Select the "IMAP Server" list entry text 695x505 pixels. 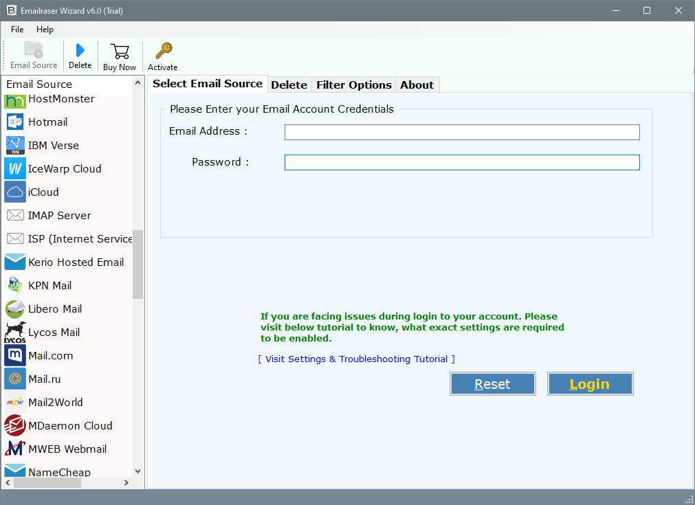59,215
